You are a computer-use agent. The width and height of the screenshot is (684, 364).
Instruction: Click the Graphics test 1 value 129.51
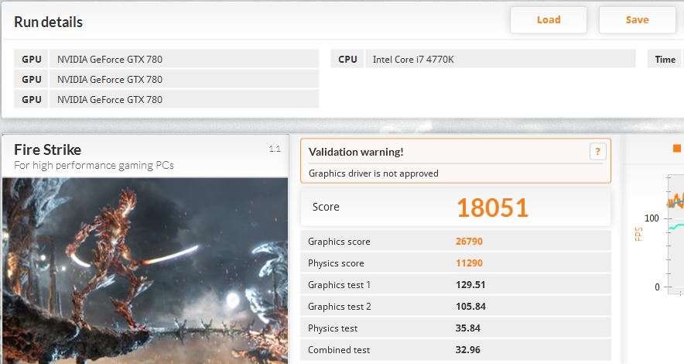click(470, 284)
